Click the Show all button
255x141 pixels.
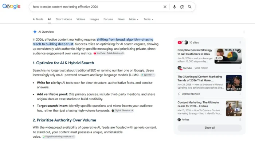209,128
